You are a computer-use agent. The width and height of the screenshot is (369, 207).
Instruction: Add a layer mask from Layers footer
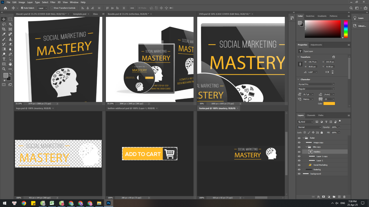pos(324,197)
